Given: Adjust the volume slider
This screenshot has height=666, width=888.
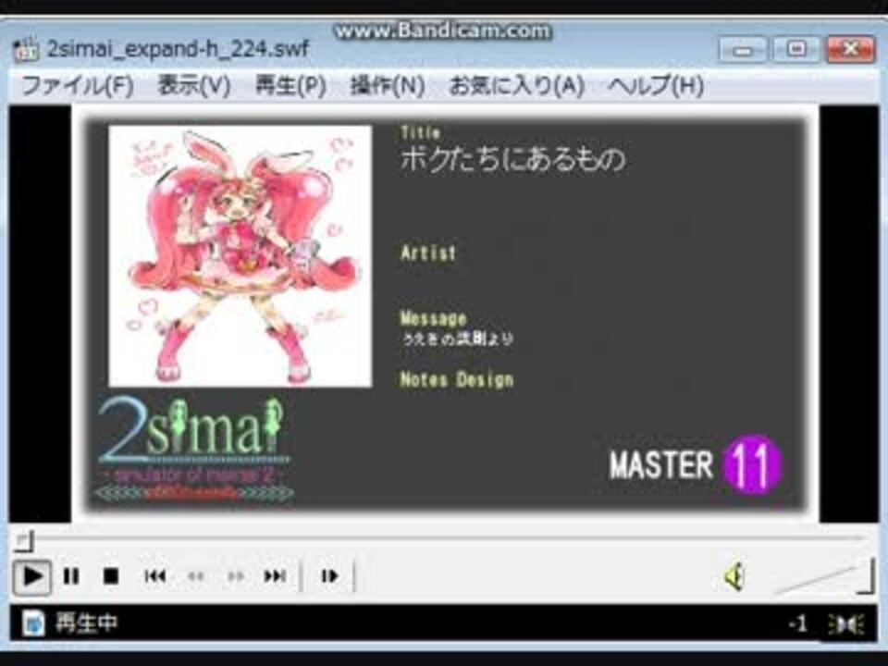Looking at the screenshot, I should 824,577.
